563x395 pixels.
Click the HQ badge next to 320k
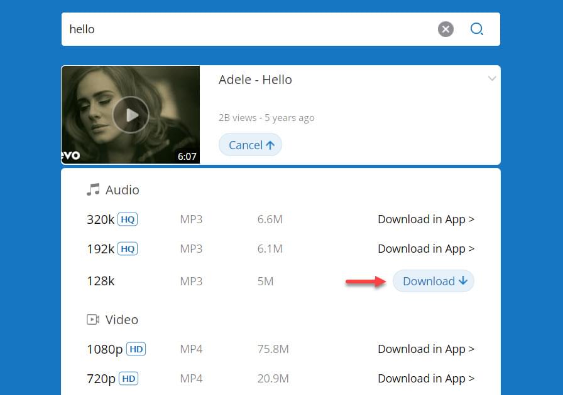click(128, 219)
